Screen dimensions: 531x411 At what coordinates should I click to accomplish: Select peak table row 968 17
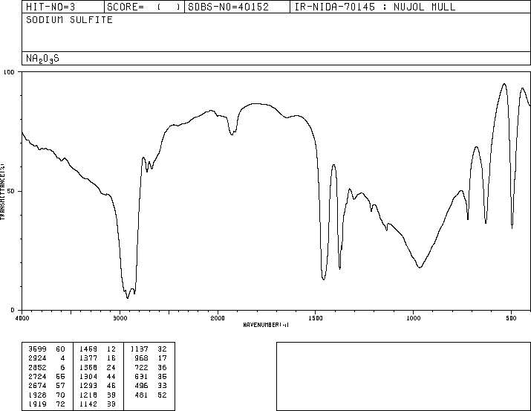(150, 358)
